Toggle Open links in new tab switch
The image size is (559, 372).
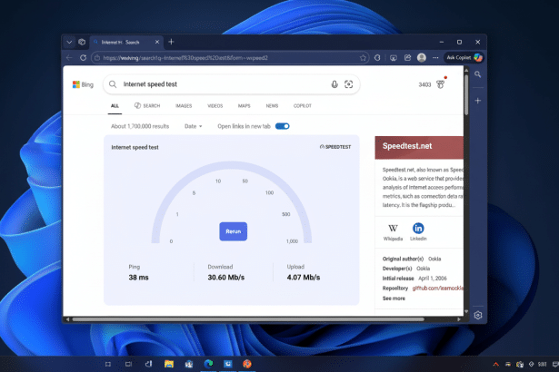coord(283,126)
